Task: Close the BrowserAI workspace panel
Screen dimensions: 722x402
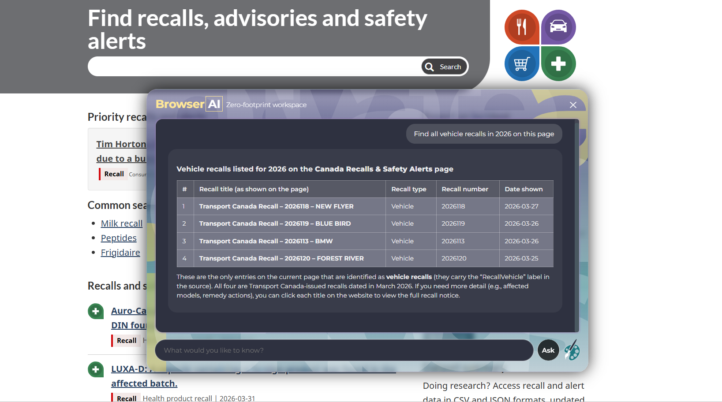Action: pos(573,105)
